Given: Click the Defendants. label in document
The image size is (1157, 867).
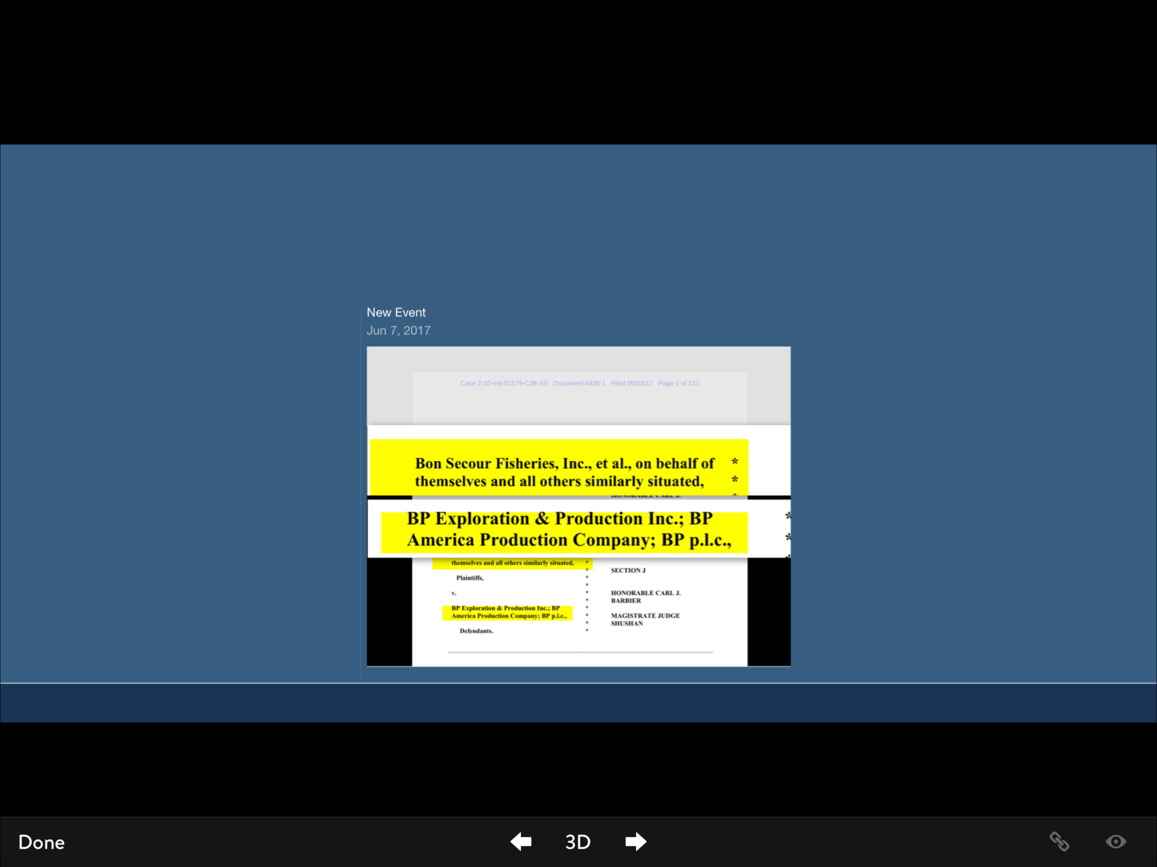Looking at the screenshot, I should coord(476,631).
